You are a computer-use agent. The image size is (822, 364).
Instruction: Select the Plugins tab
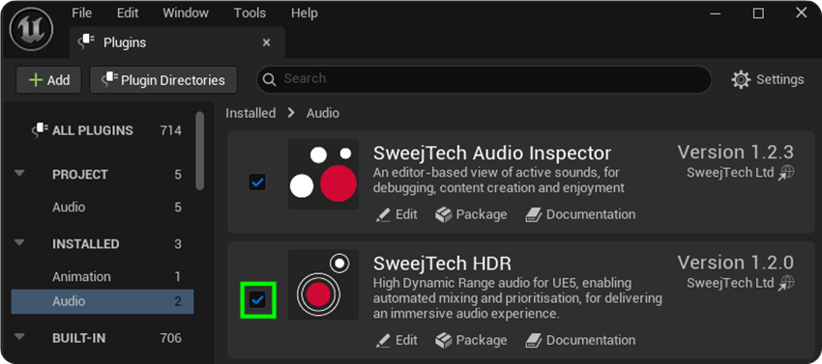[x=177, y=42]
